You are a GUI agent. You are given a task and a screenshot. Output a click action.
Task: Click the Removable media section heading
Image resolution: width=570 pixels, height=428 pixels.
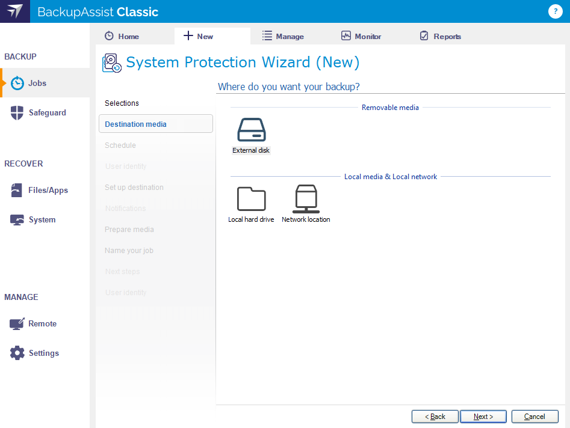pyautogui.click(x=390, y=108)
